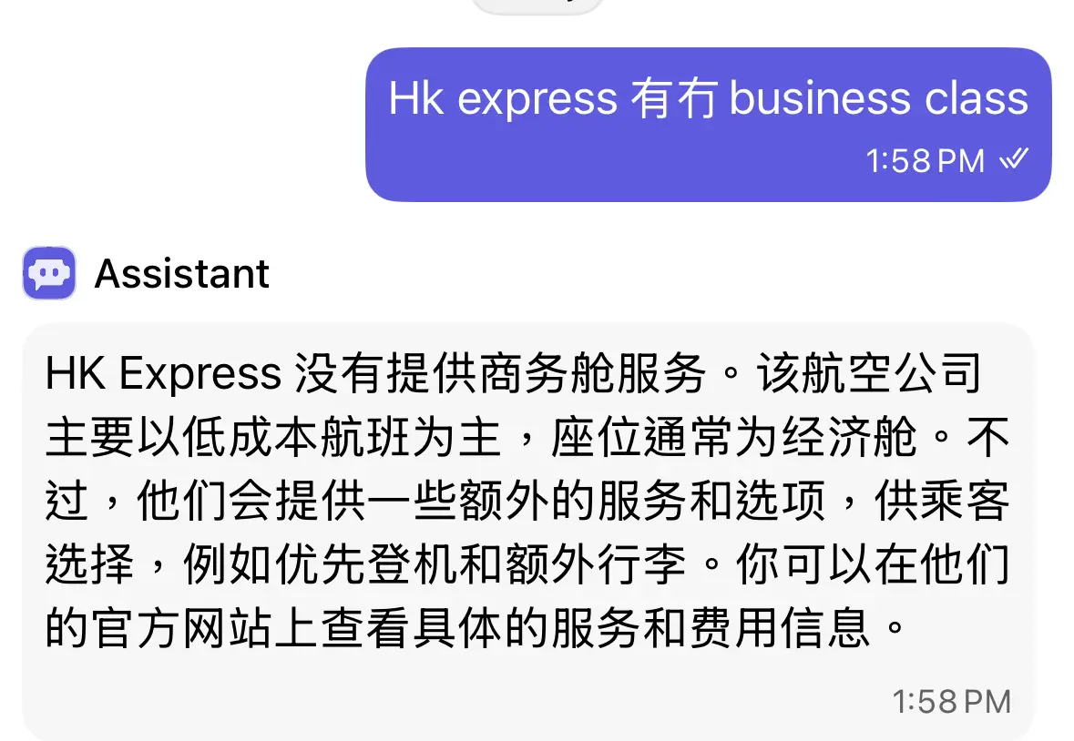Image resolution: width=1074 pixels, height=741 pixels.
Task: Tap the double-check read receipt icon
Action: (1014, 159)
